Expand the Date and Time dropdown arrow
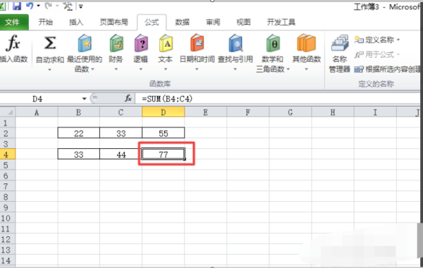The width and height of the screenshot is (423, 268). 197,70
